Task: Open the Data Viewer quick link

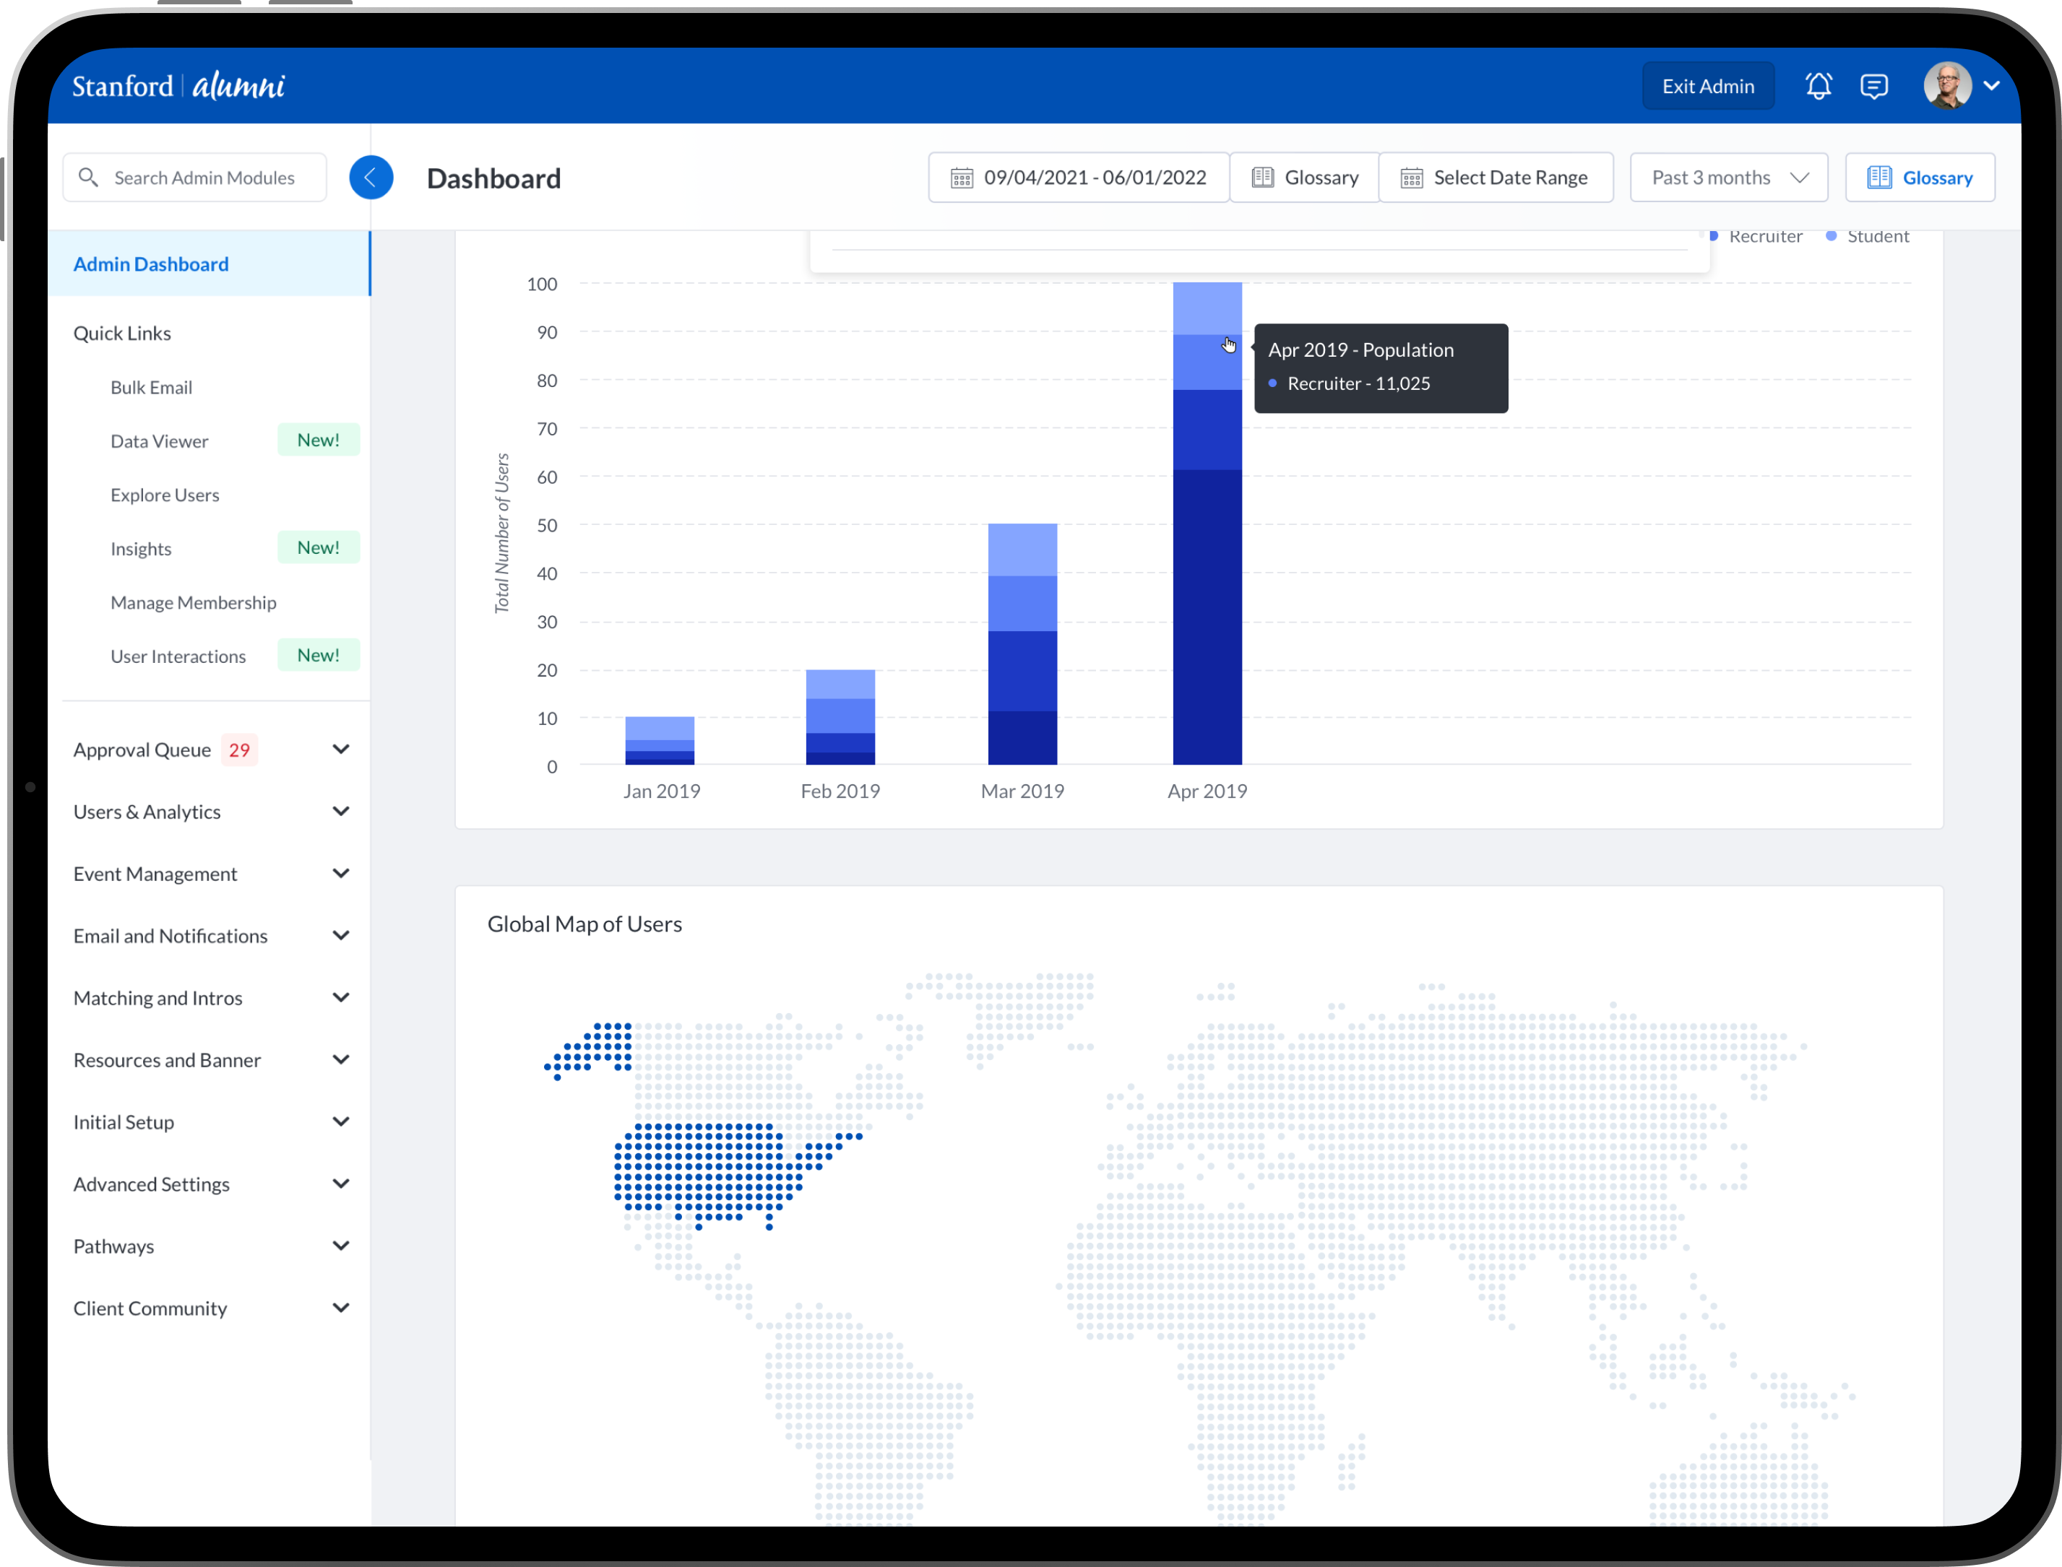Action: click(x=160, y=441)
